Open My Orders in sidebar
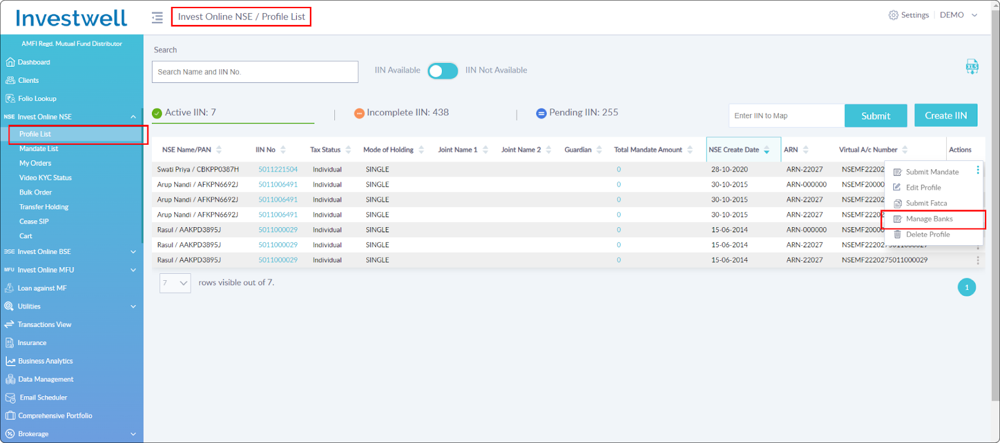 (x=35, y=163)
